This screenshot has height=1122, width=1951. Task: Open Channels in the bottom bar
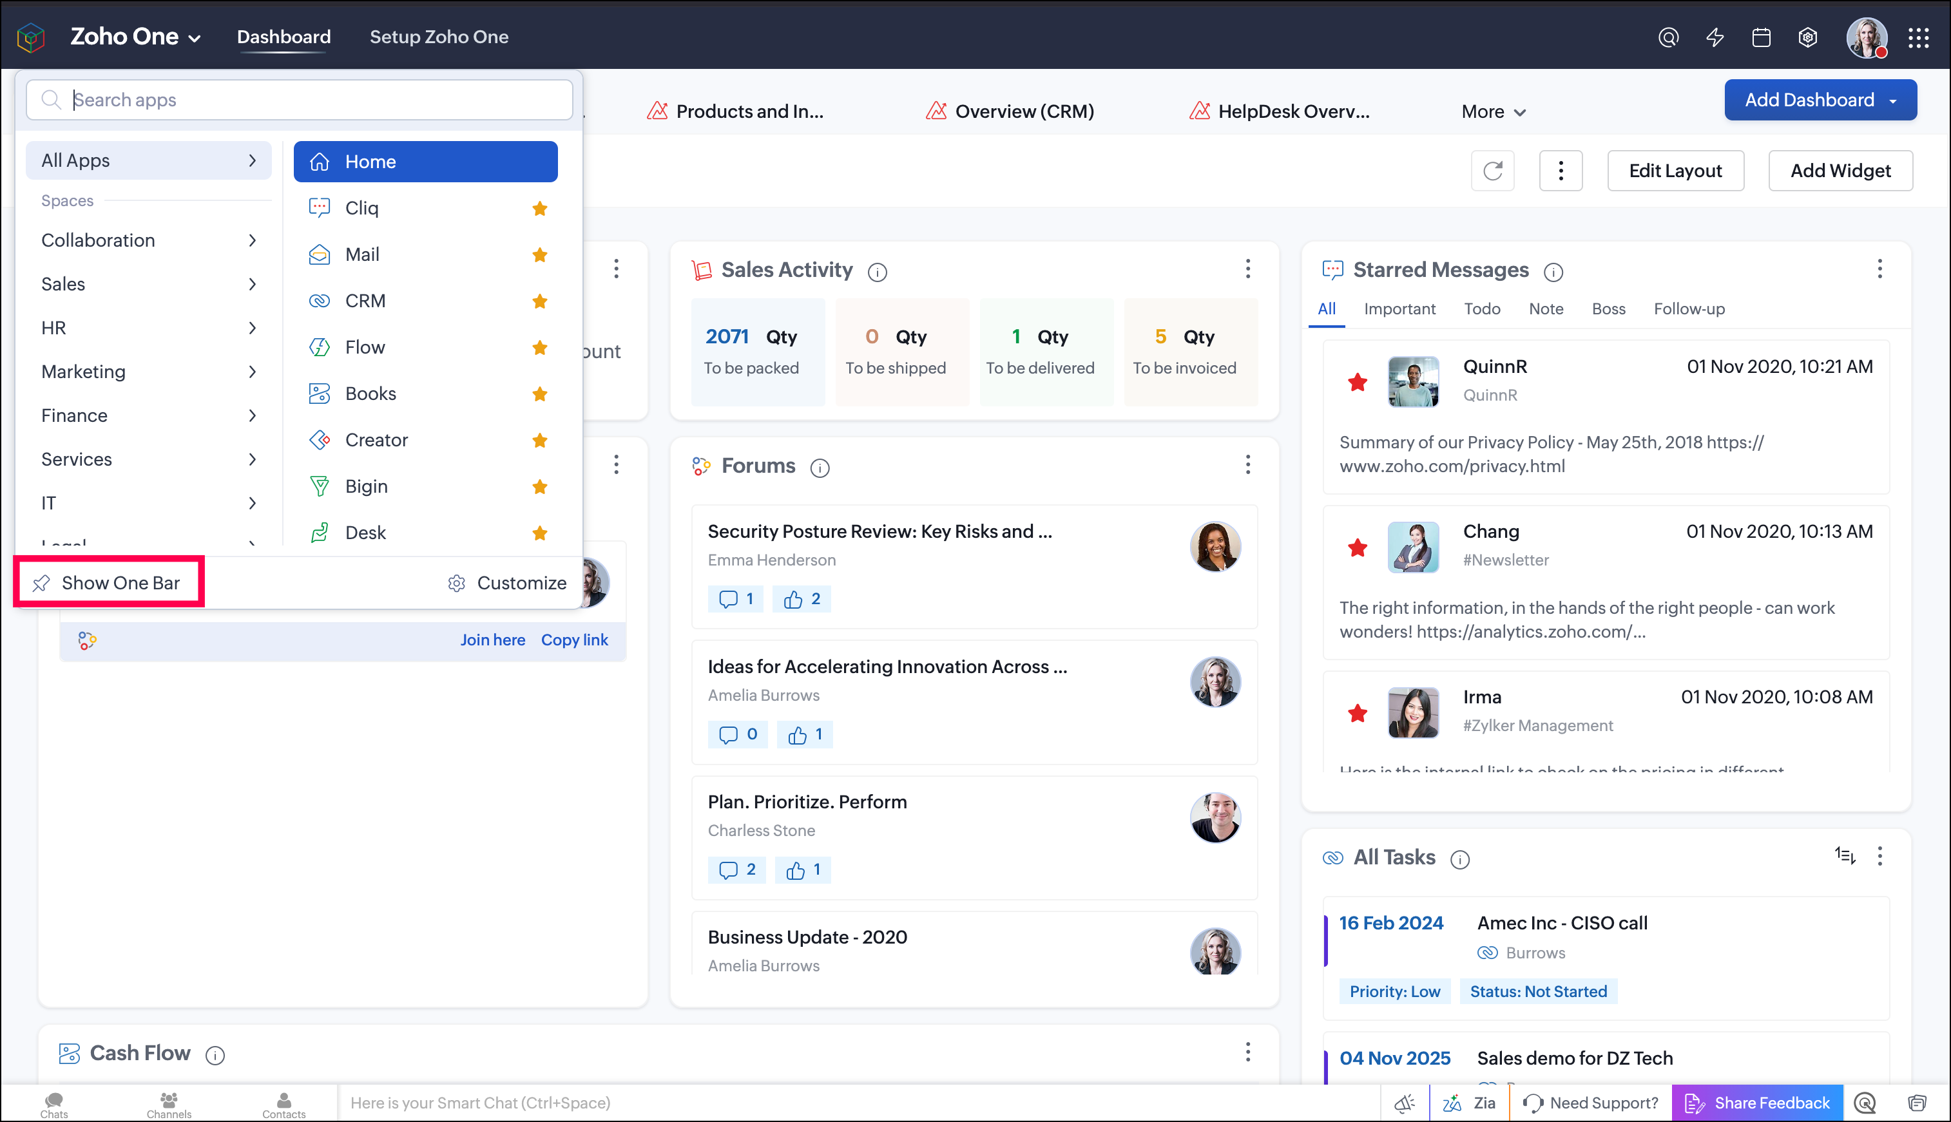tap(169, 1104)
